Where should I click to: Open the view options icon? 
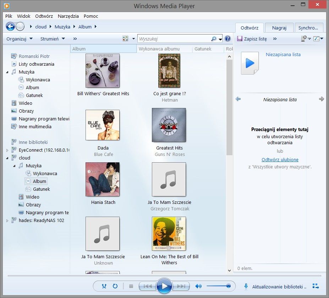pos(125,39)
